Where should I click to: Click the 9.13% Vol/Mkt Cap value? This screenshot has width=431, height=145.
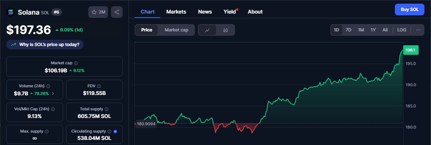(35, 117)
